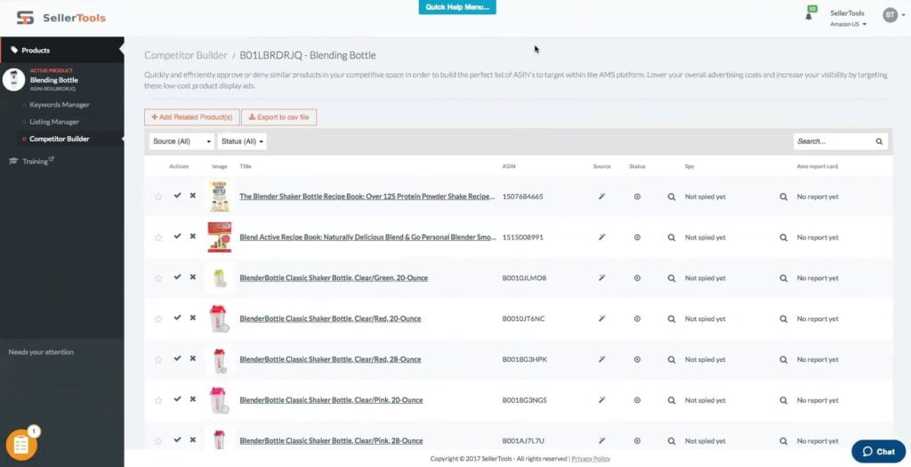The width and height of the screenshot is (911, 467).
Task: Open the ST user avatar menu
Action: click(x=890, y=15)
